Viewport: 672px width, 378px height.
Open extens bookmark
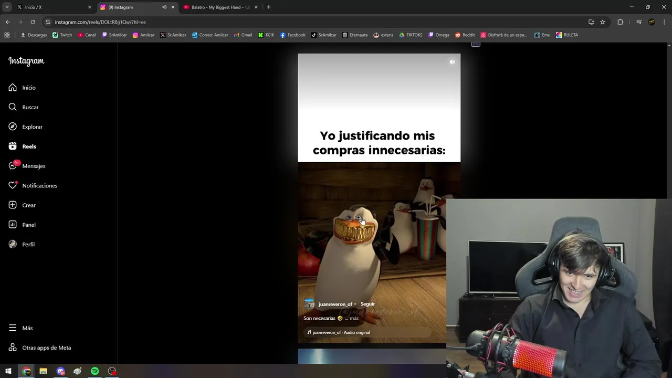point(383,35)
